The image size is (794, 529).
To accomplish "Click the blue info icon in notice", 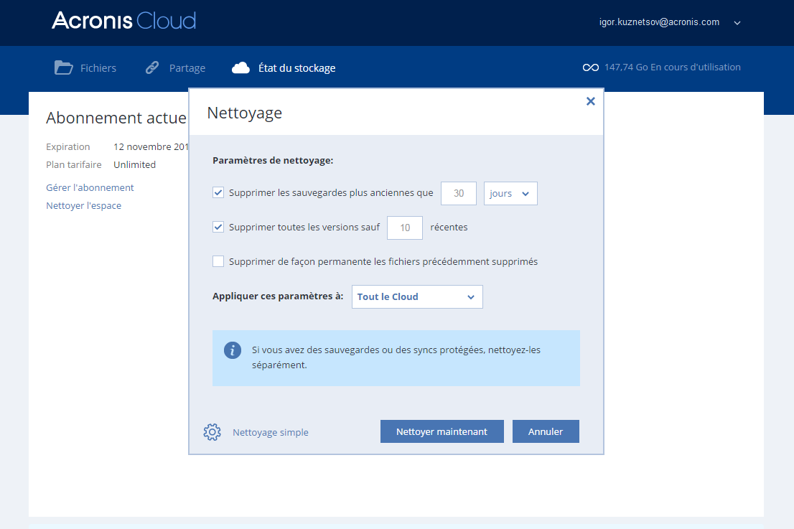I will 232,350.
